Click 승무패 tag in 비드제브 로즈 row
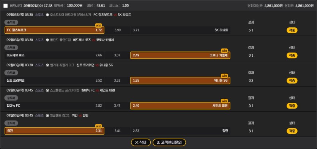Viewport: 317px width, 149px height. 11,48
